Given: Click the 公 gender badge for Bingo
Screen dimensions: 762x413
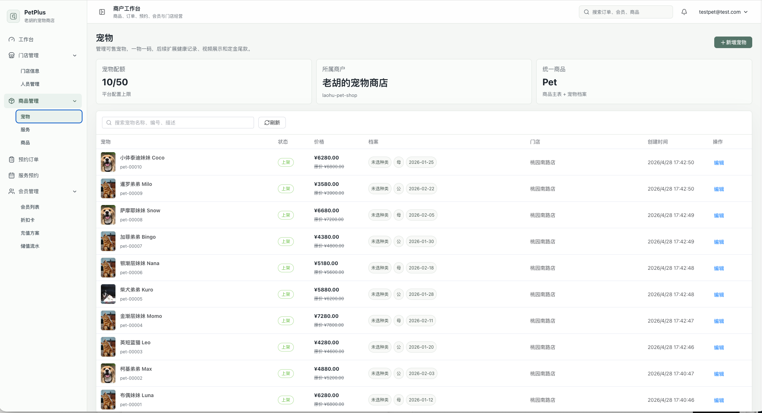Looking at the screenshot, I should [399, 242].
